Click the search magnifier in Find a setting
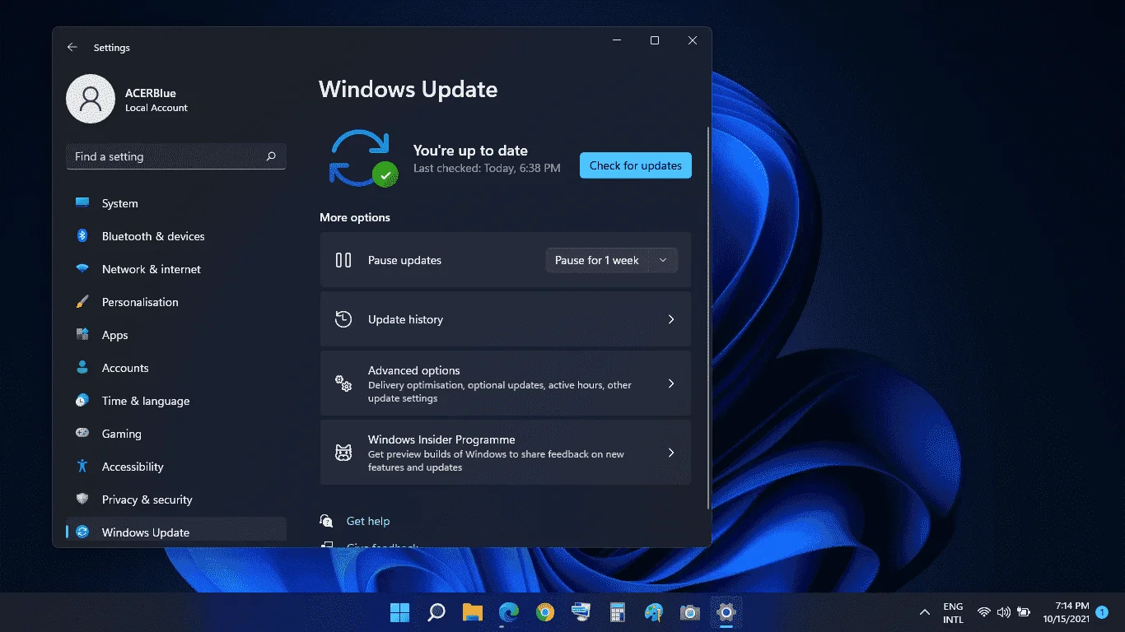 point(271,156)
